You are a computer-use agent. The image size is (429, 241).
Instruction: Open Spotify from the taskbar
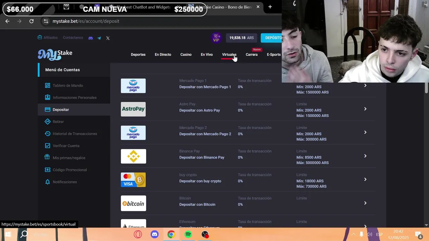[x=188, y=234]
